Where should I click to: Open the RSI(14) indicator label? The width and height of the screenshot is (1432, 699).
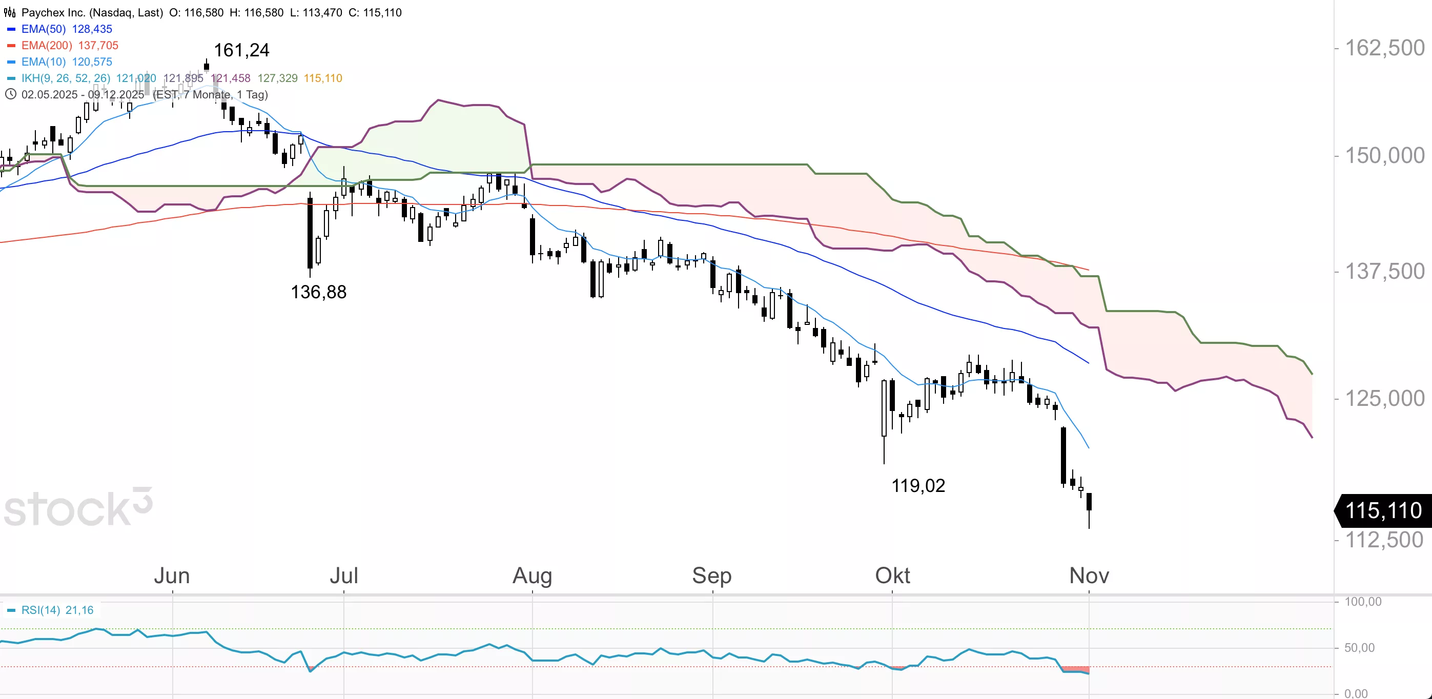click(40, 610)
